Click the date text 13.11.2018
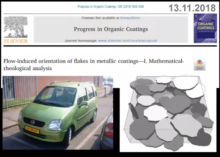 click(192, 8)
